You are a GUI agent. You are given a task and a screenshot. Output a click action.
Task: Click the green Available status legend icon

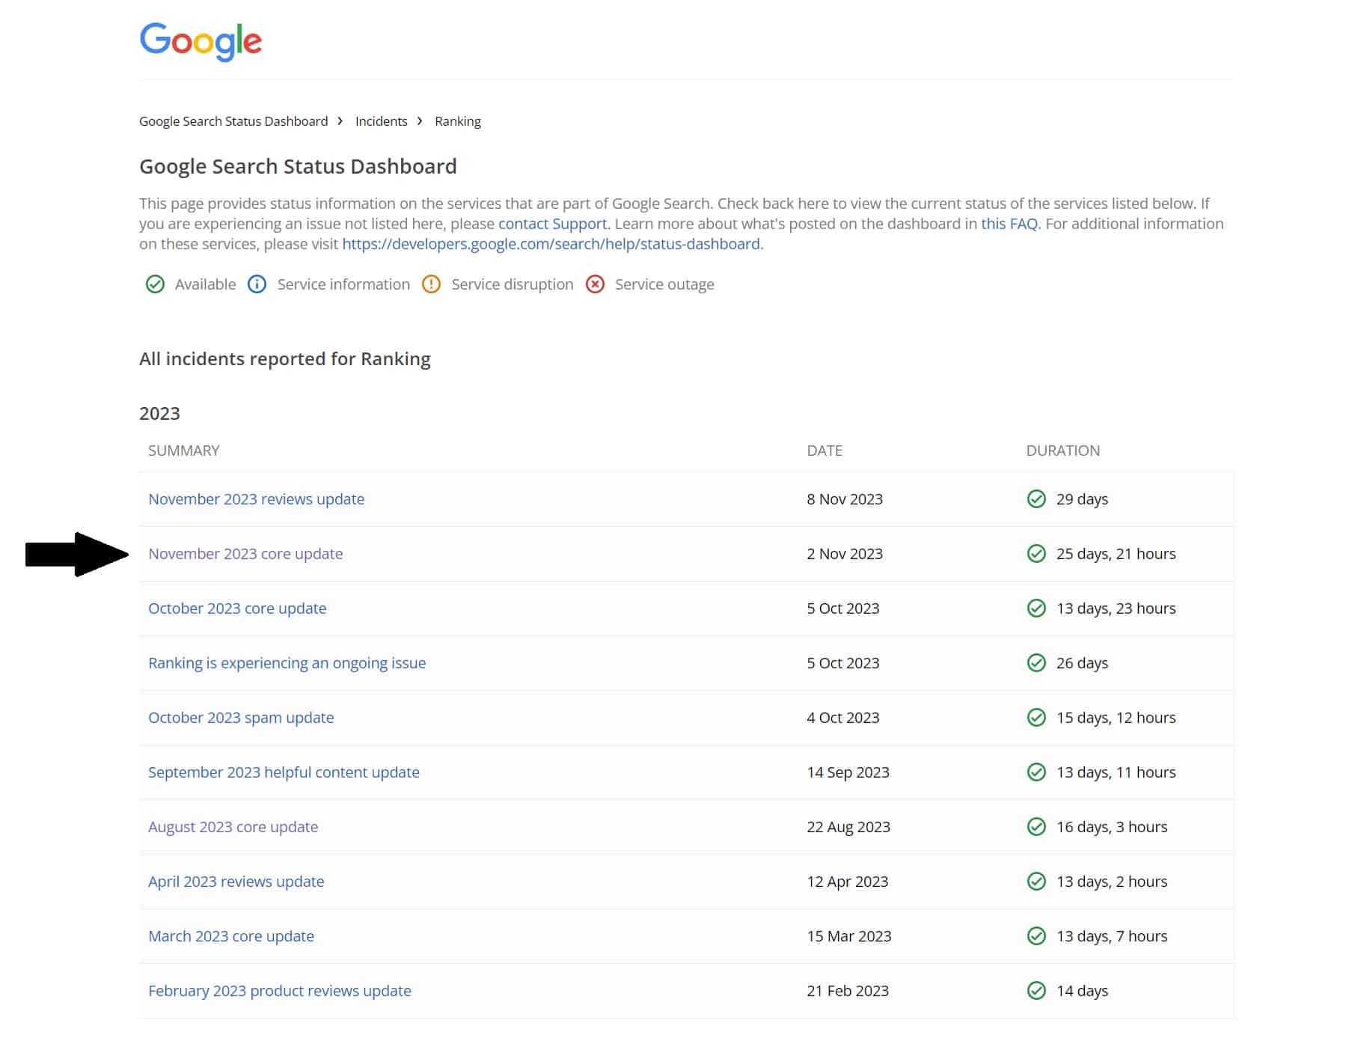(x=155, y=284)
